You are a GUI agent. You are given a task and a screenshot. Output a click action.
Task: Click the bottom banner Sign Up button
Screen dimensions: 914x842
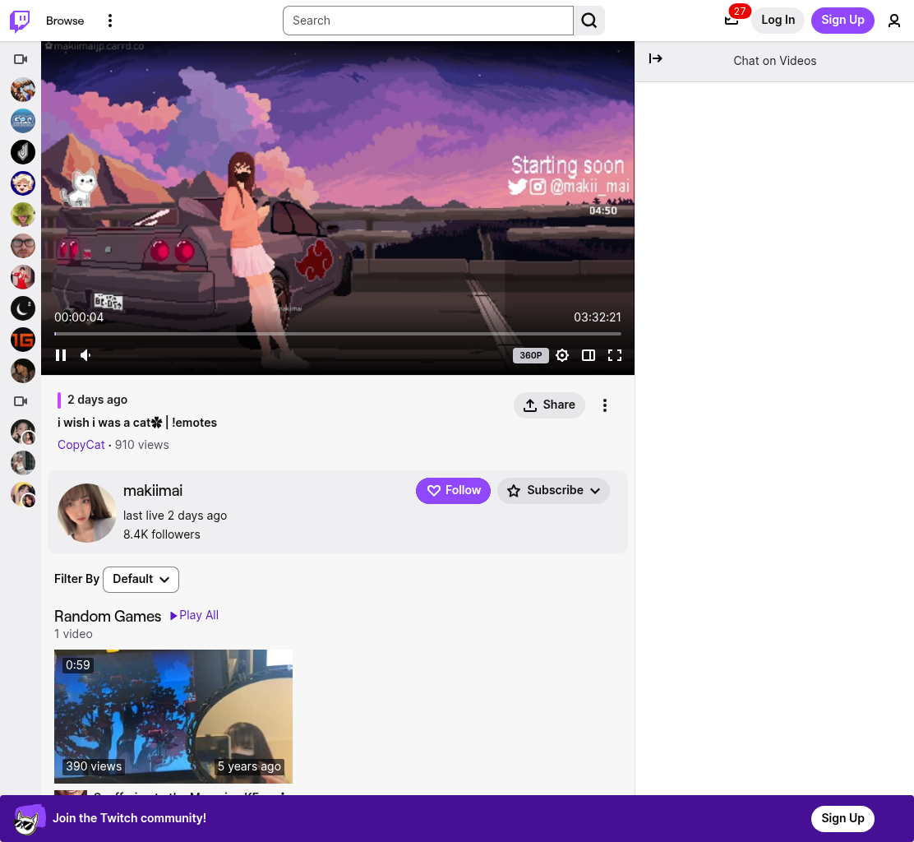[x=842, y=818]
